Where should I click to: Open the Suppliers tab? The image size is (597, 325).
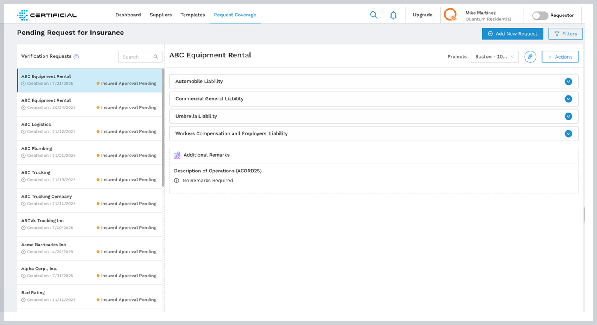pos(161,15)
